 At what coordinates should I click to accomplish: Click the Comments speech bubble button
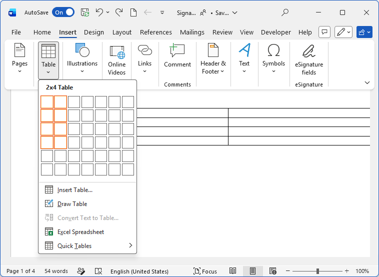point(324,32)
